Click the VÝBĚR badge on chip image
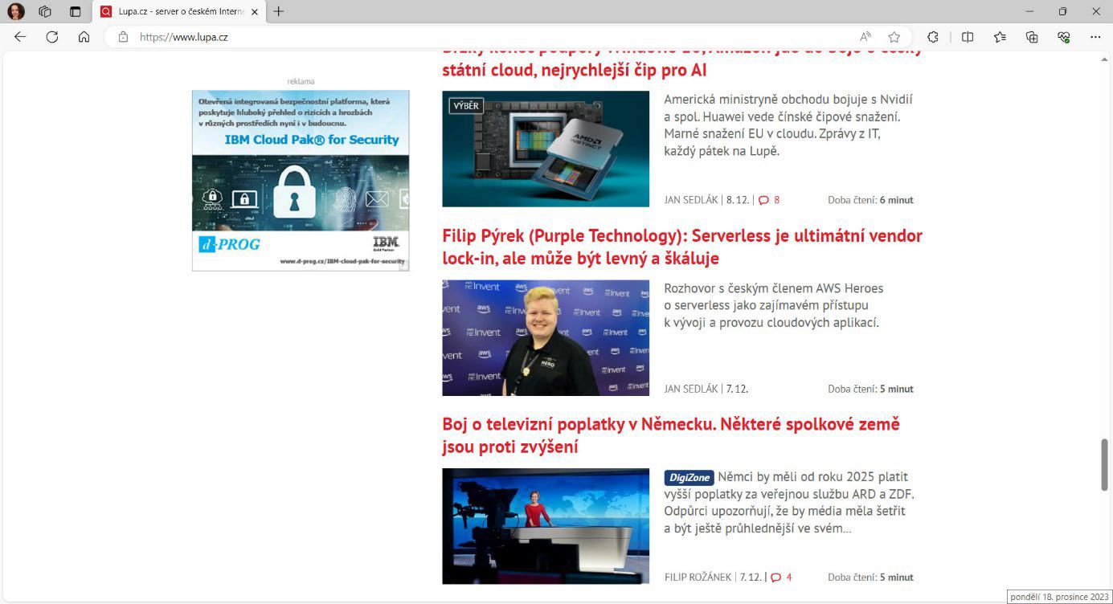This screenshot has width=1113, height=604. tap(466, 105)
